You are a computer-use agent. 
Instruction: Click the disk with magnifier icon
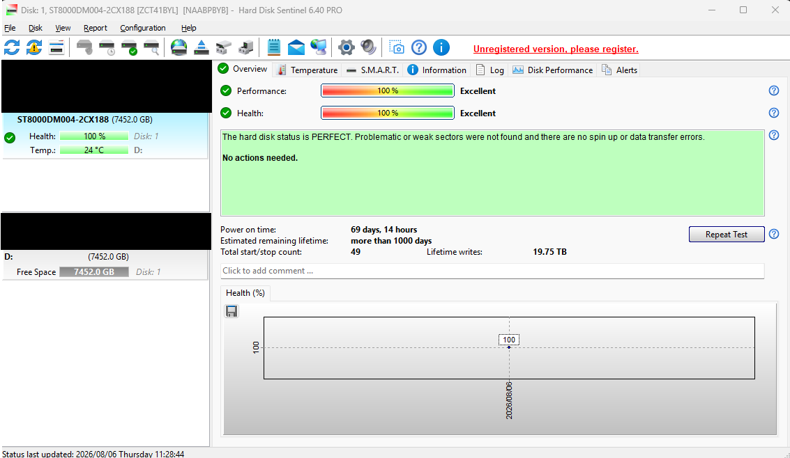click(x=151, y=48)
